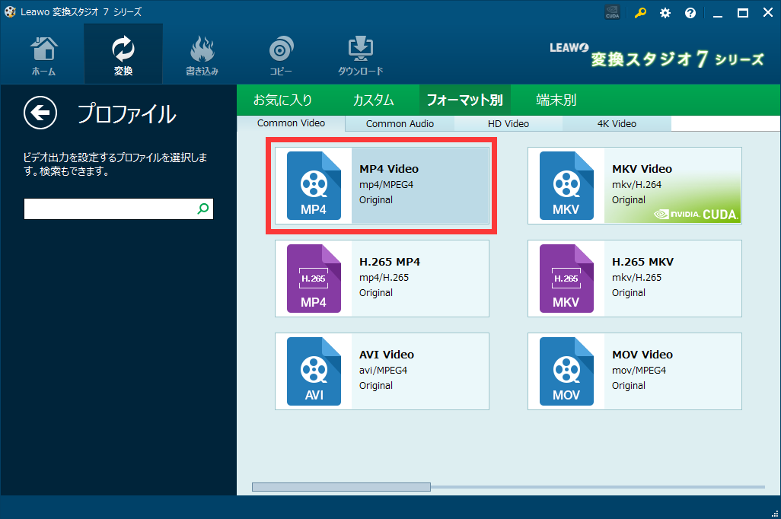Go to the ホーム home section
This screenshot has height=519, width=781.
44,55
